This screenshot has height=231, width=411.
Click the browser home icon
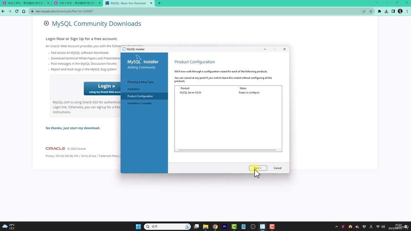(24, 11)
